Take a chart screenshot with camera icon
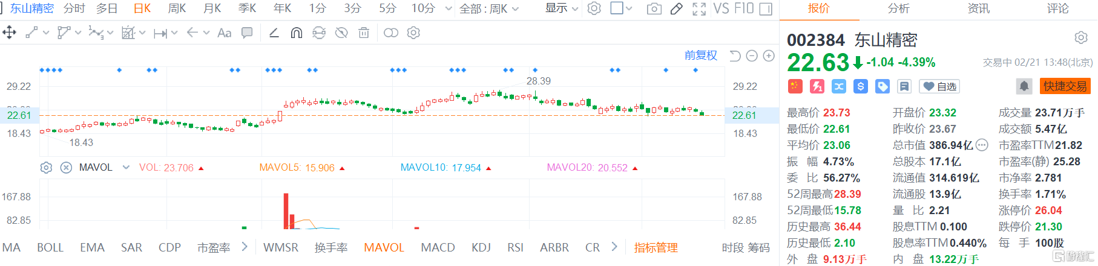 tap(654, 9)
